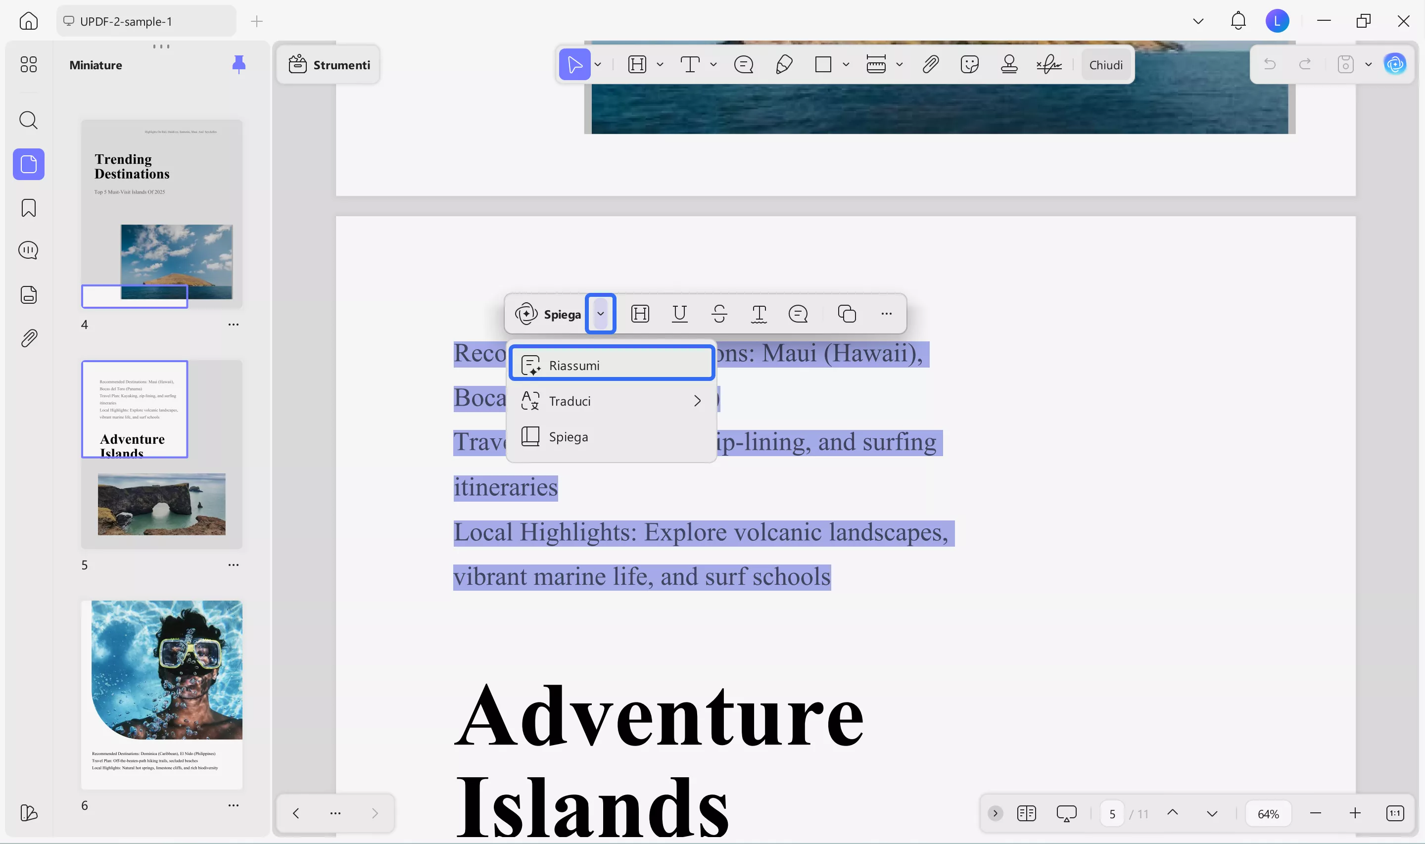Open the Strumenti menu

click(x=329, y=64)
